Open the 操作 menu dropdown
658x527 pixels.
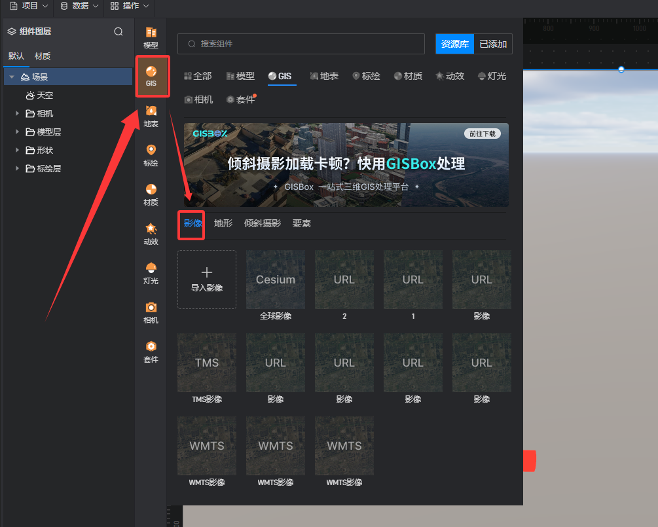click(130, 6)
